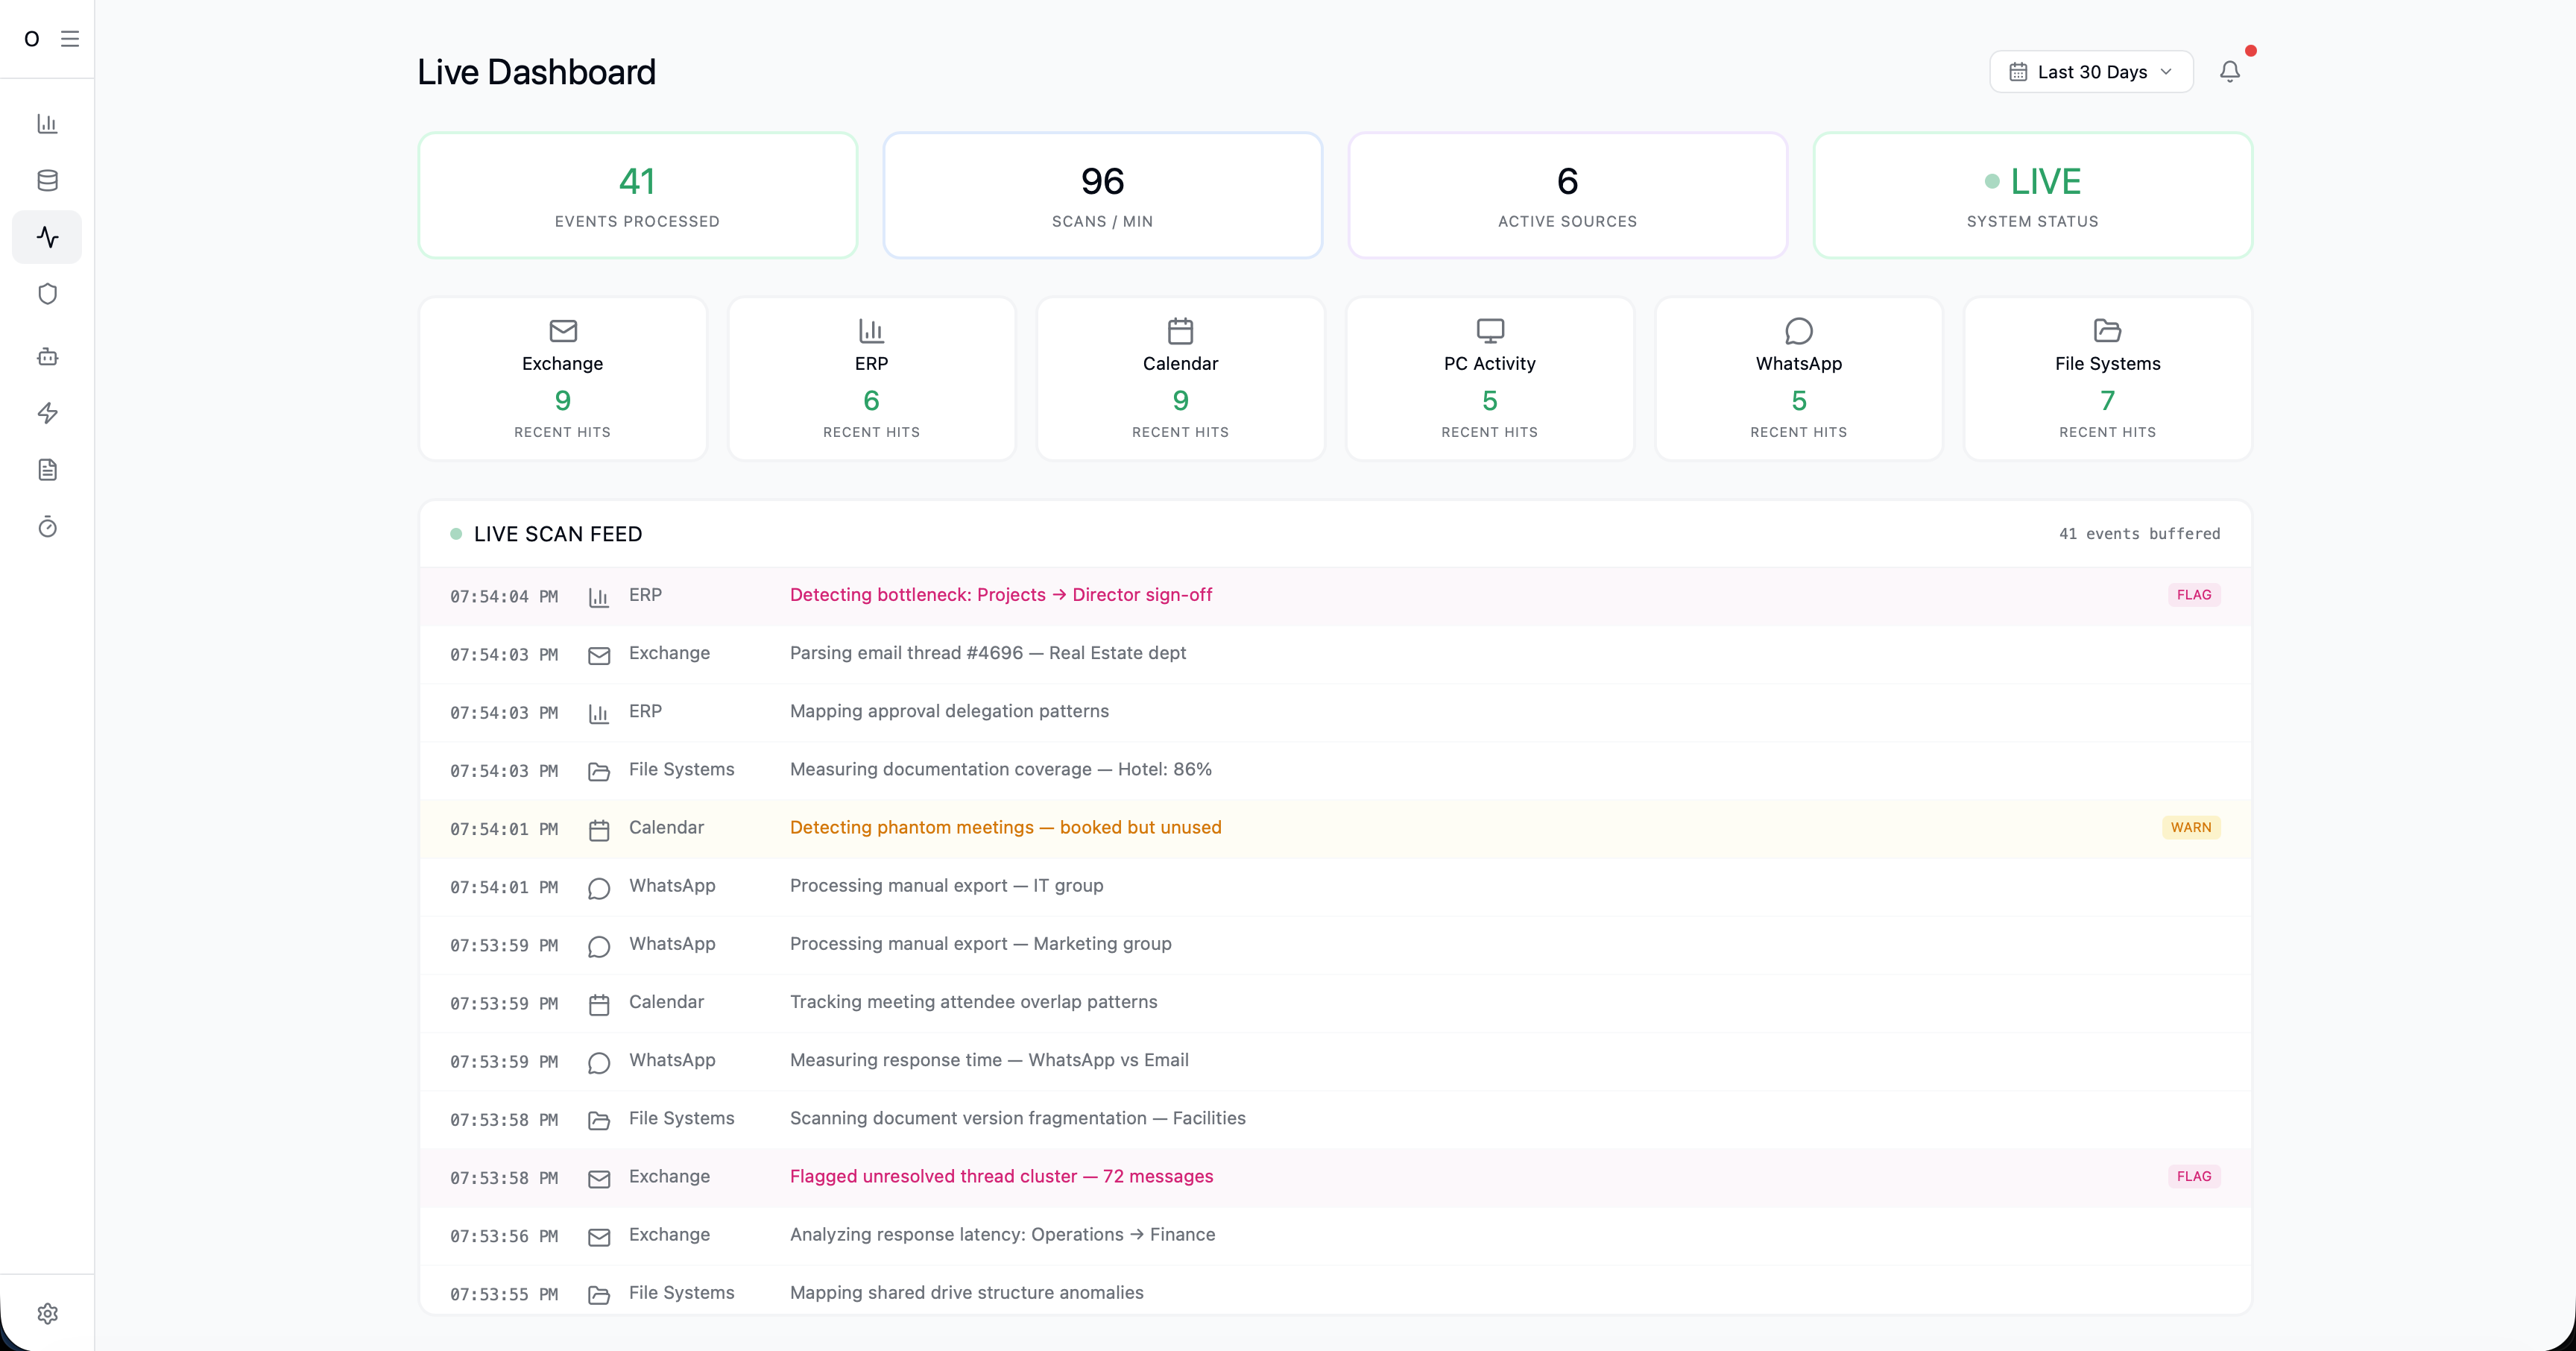This screenshot has width=2576, height=1351.
Task: Click 'Detecting bottleneck: Projects → Director sign-off'
Action: pyautogui.click(x=1000, y=595)
